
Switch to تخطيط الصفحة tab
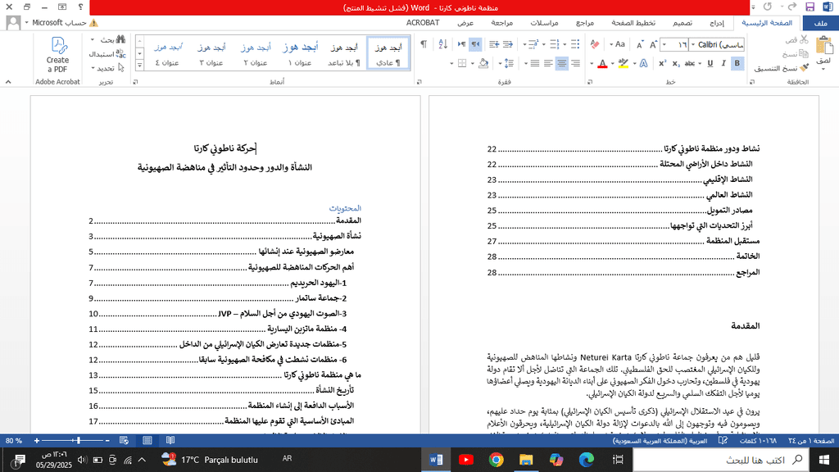(633, 23)
